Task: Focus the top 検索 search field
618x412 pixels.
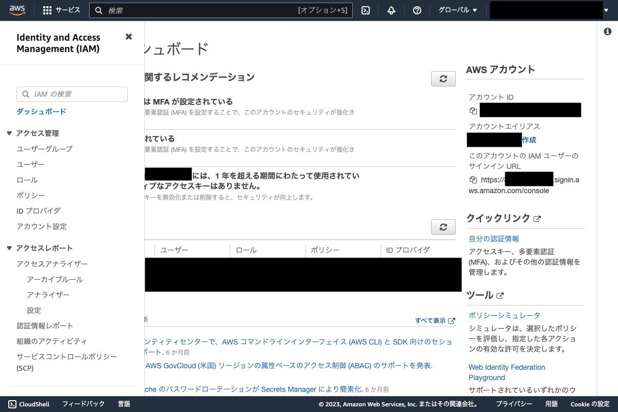Action: click(221, 10)
